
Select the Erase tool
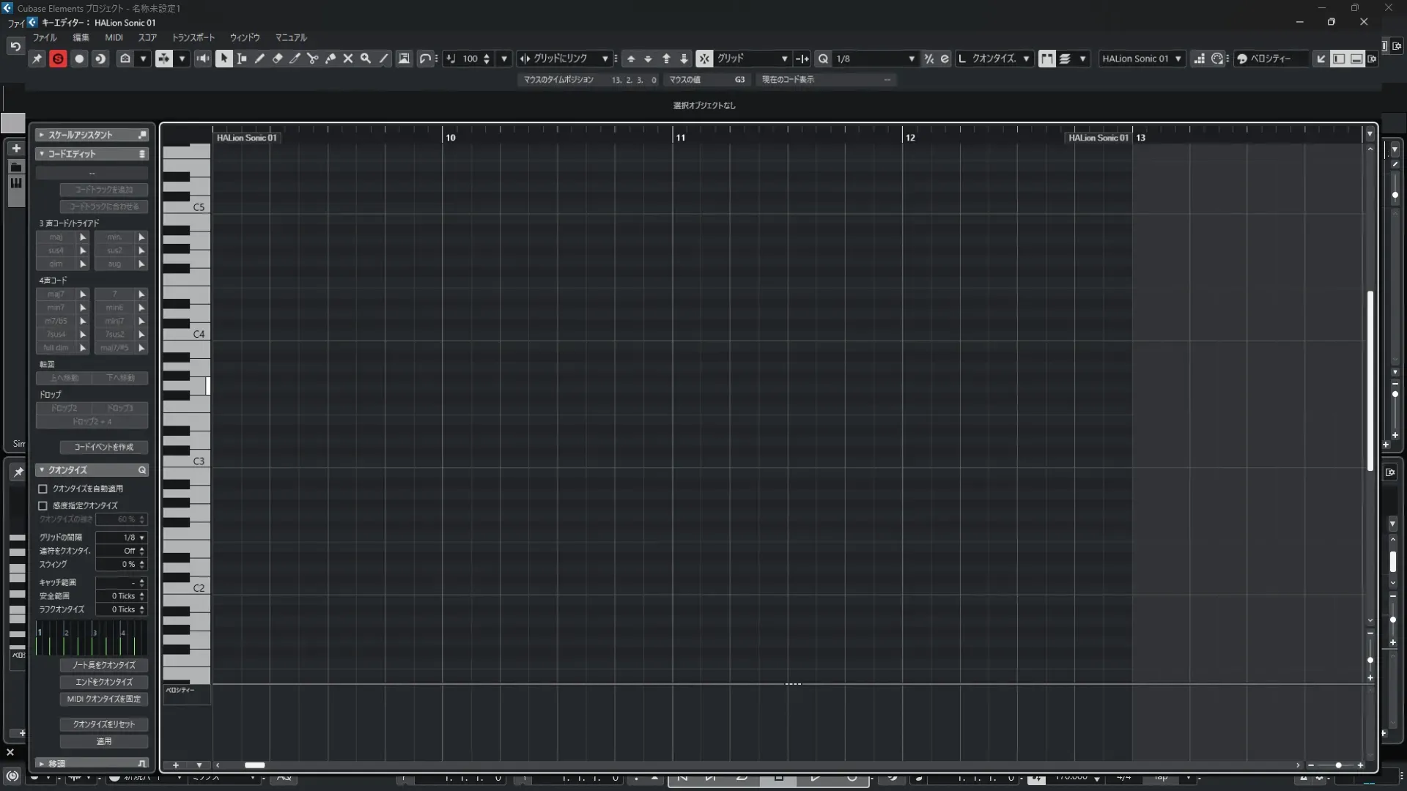[277, 59]
